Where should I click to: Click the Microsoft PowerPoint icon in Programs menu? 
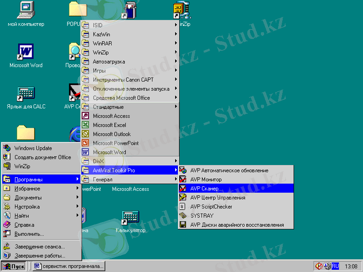[x=85, y=143]
